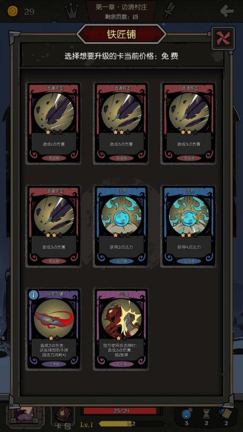Pick the purple trap card with beast art
This screenshot has height=432, width=243.
click(x=121, y=329)
